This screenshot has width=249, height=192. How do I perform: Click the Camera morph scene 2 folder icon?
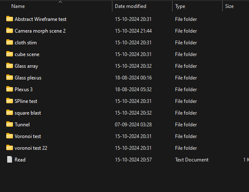(10, 31)
